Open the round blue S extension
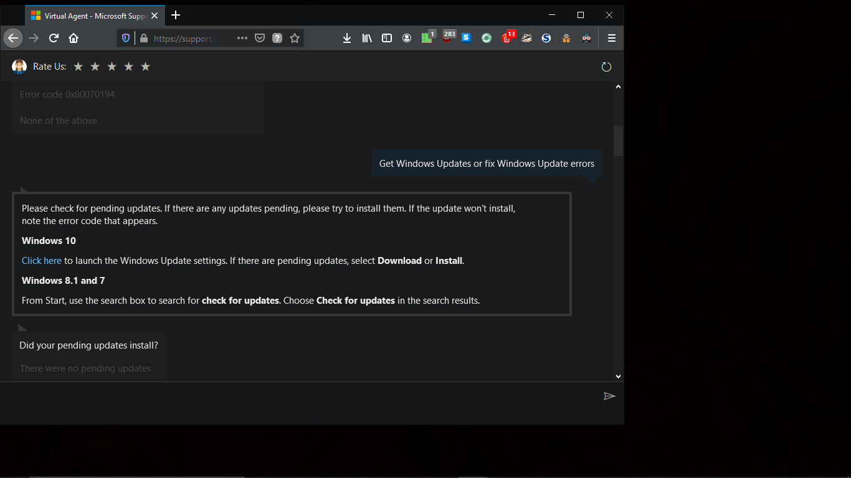Viewport: 851px width, 478px height. (x=546, y=38)
